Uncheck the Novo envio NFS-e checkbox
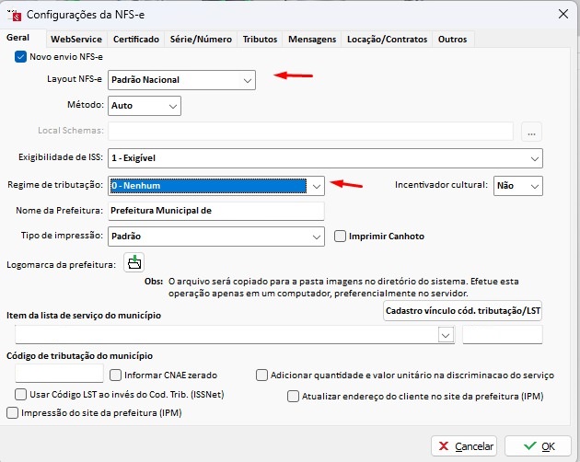580x462 pixels. click(x=21, y=57)
